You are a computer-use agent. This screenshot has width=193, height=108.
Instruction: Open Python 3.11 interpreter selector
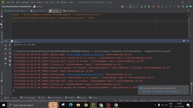tap(159, 101)
